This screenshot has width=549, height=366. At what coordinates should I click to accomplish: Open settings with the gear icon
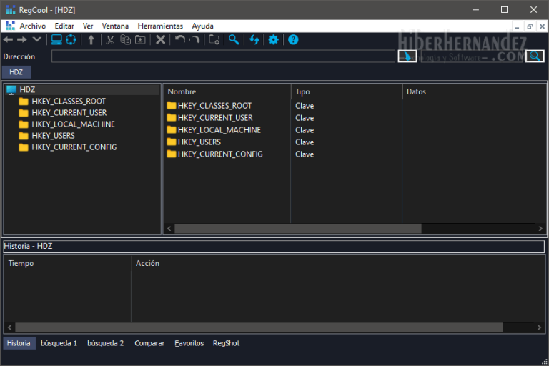tap(273, 39)
